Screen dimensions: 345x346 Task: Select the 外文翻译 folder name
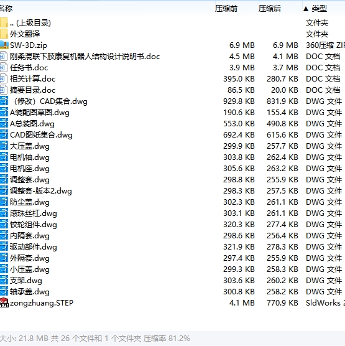click(25, 34)
